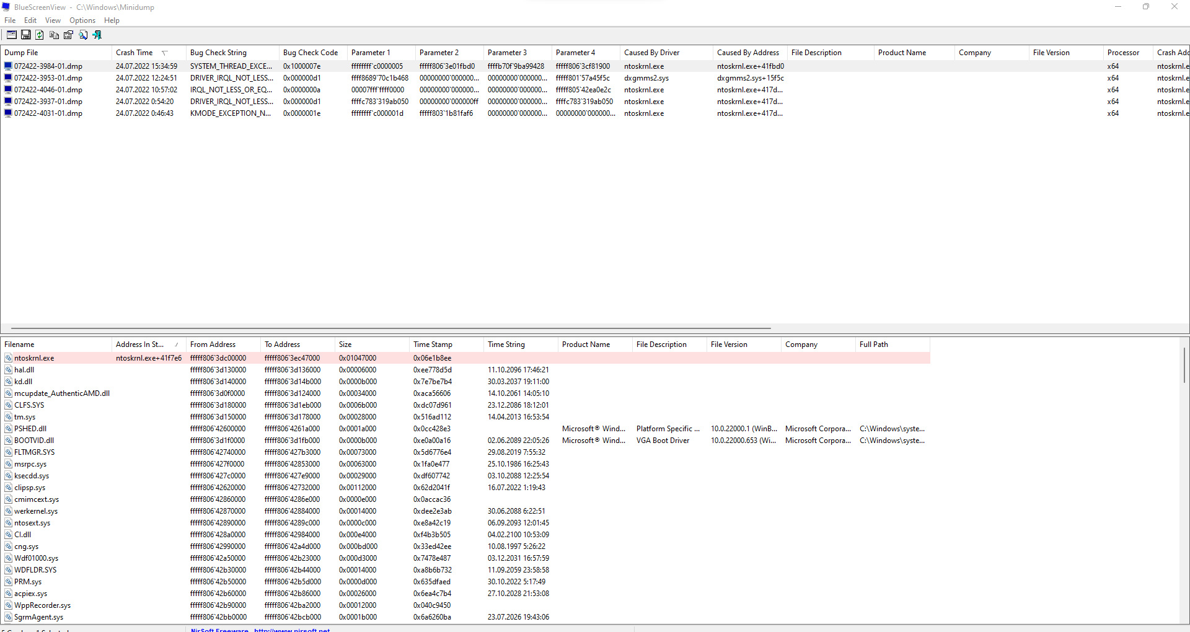Viewport: 1190px width, 632px height.
Task: Click the FLTMGR.SYS file icon
Action: 8,452
